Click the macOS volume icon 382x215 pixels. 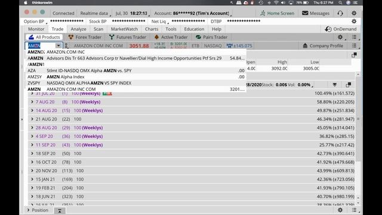[x=283, y=2]
